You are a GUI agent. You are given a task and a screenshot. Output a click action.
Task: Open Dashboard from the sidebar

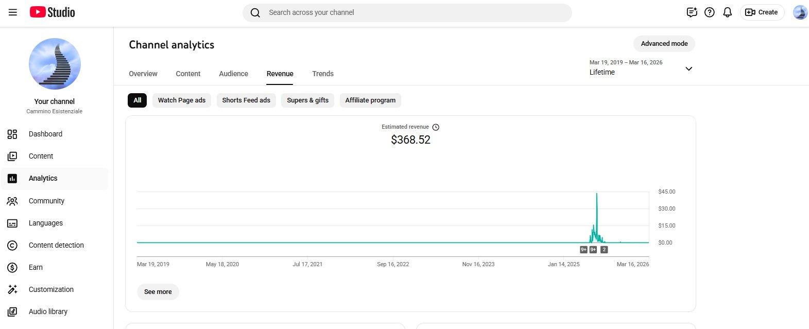click(45, 134)
